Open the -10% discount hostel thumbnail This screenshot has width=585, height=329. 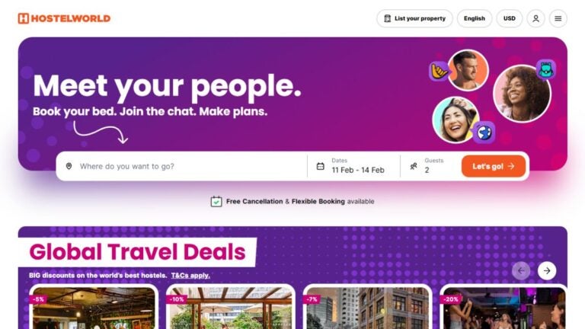(231, 308)
